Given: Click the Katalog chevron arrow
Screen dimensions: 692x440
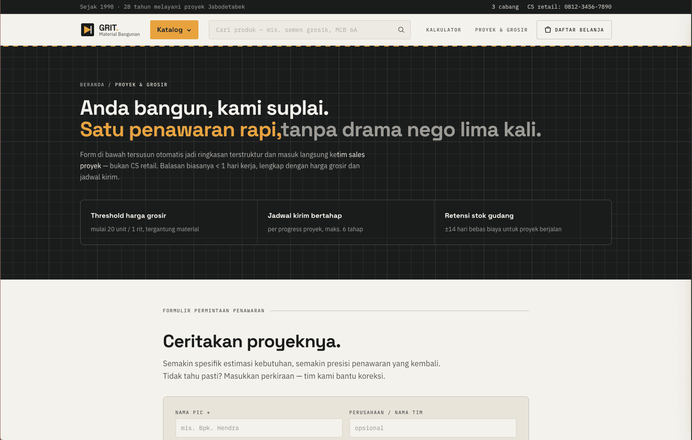Looking at the screenshot, I should tap(189, 30).
